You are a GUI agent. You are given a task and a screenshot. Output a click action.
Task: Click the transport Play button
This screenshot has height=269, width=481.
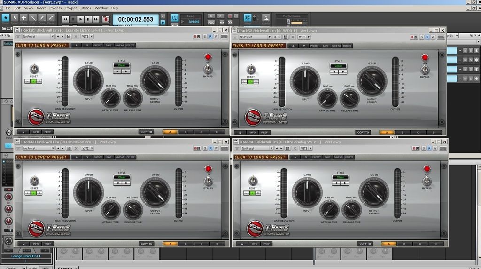click(81, 19)
